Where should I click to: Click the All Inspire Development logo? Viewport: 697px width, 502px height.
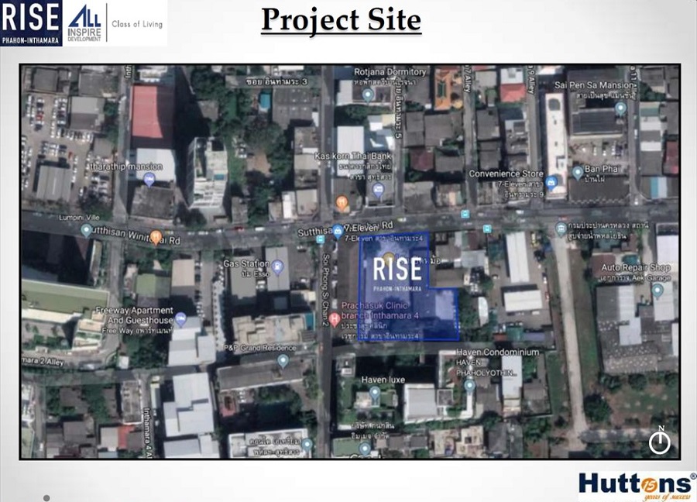click(84, 22)
